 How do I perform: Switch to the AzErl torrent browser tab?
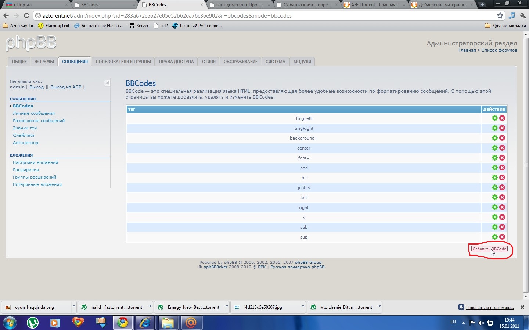coord(375,5)
